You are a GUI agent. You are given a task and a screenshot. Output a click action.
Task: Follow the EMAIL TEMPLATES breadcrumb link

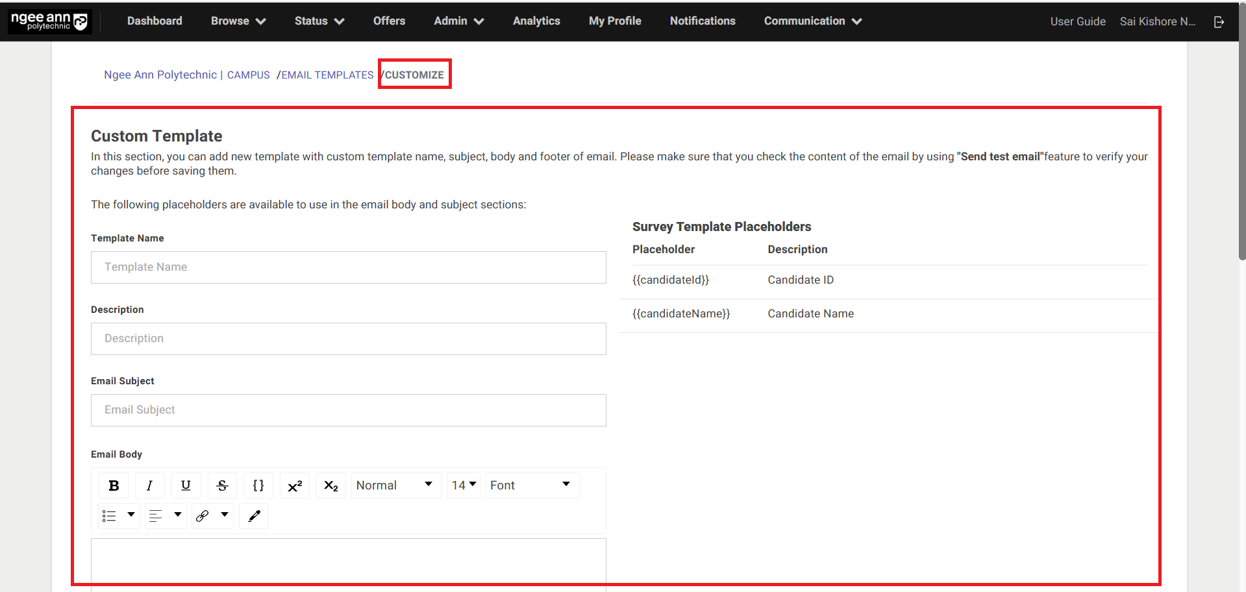coord(327,75)
